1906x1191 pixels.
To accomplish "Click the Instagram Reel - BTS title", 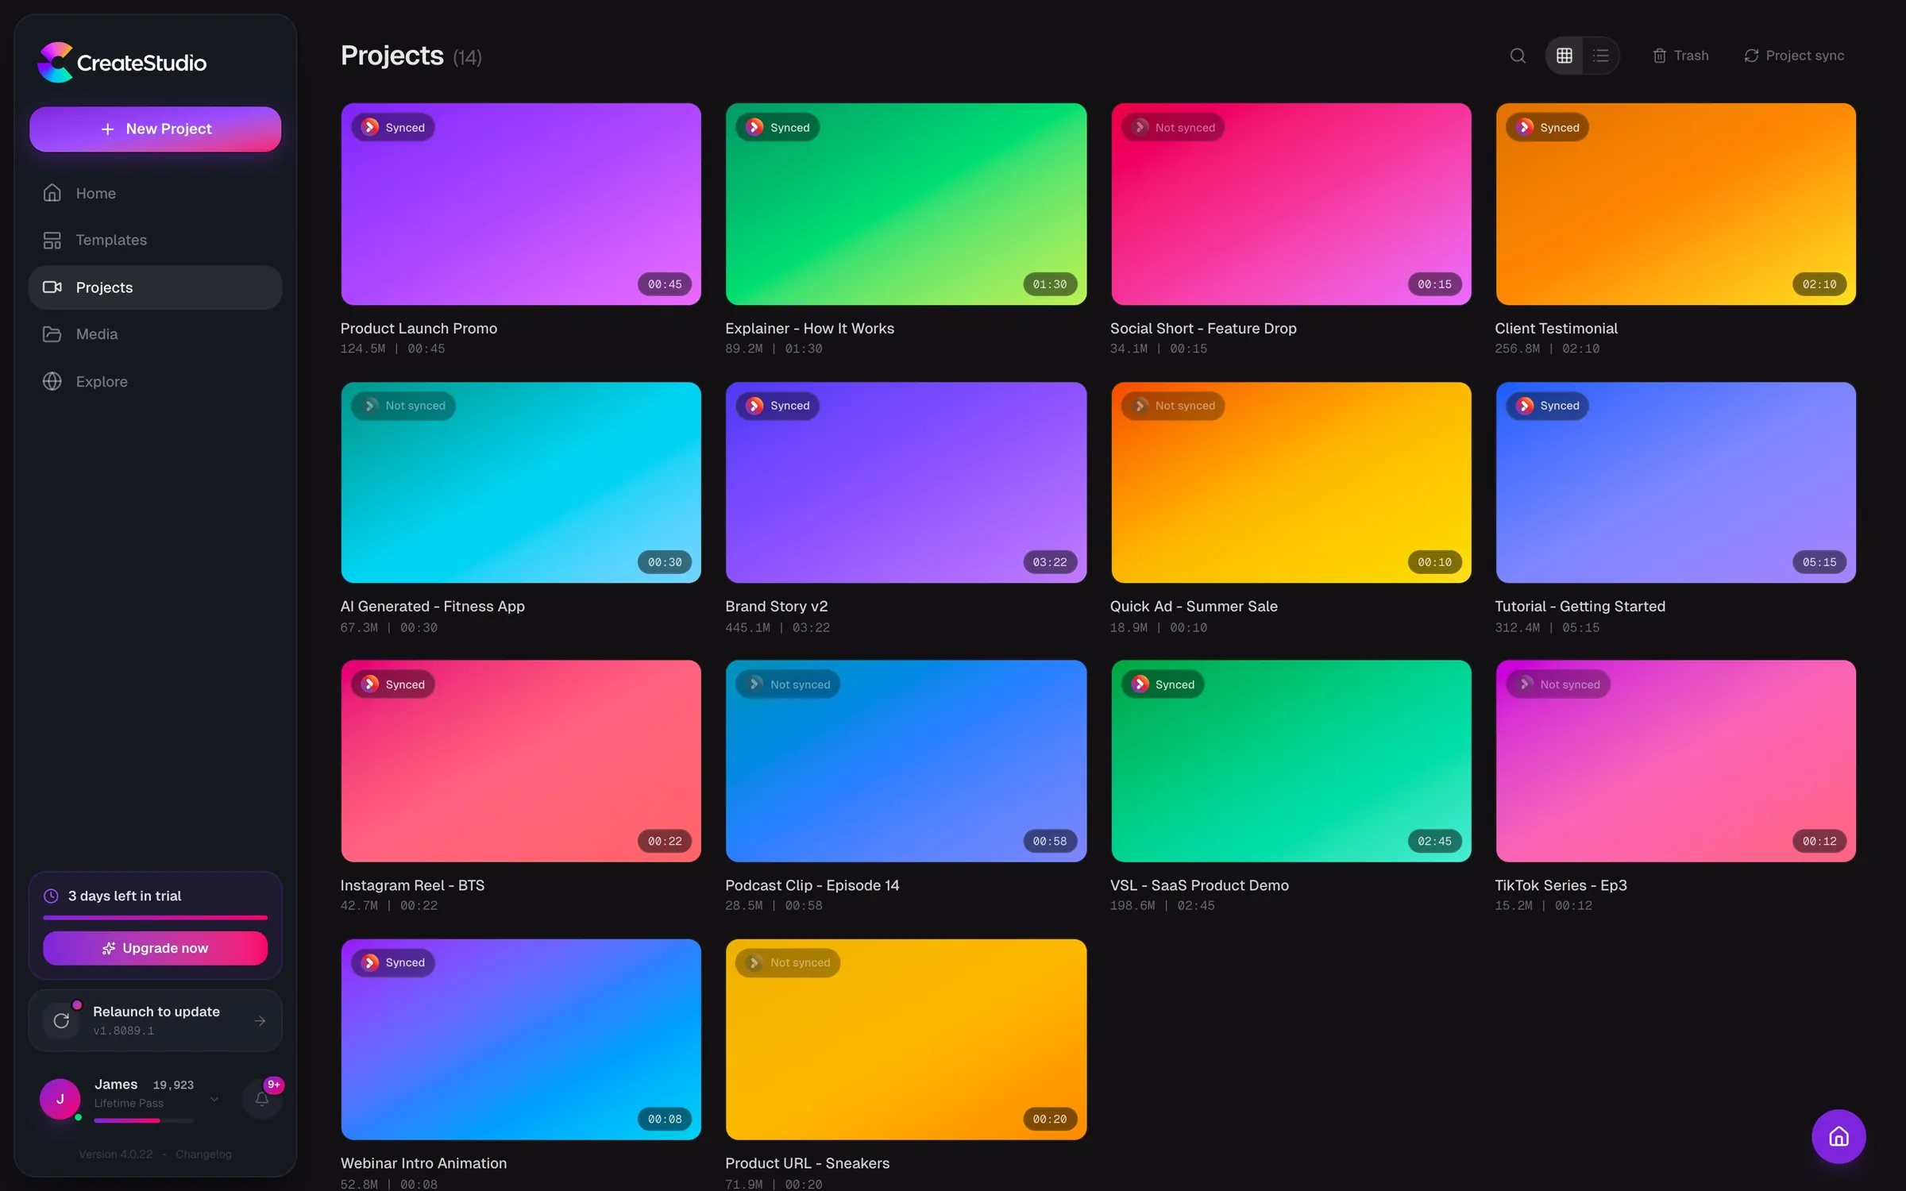I will (412, 885).
